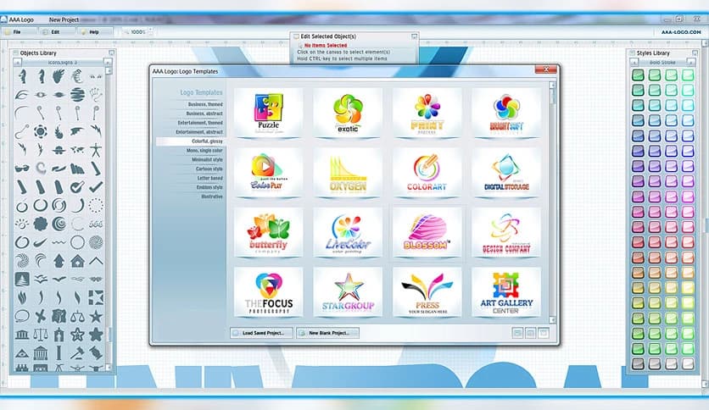Open the Edit menu

(55, 32)
